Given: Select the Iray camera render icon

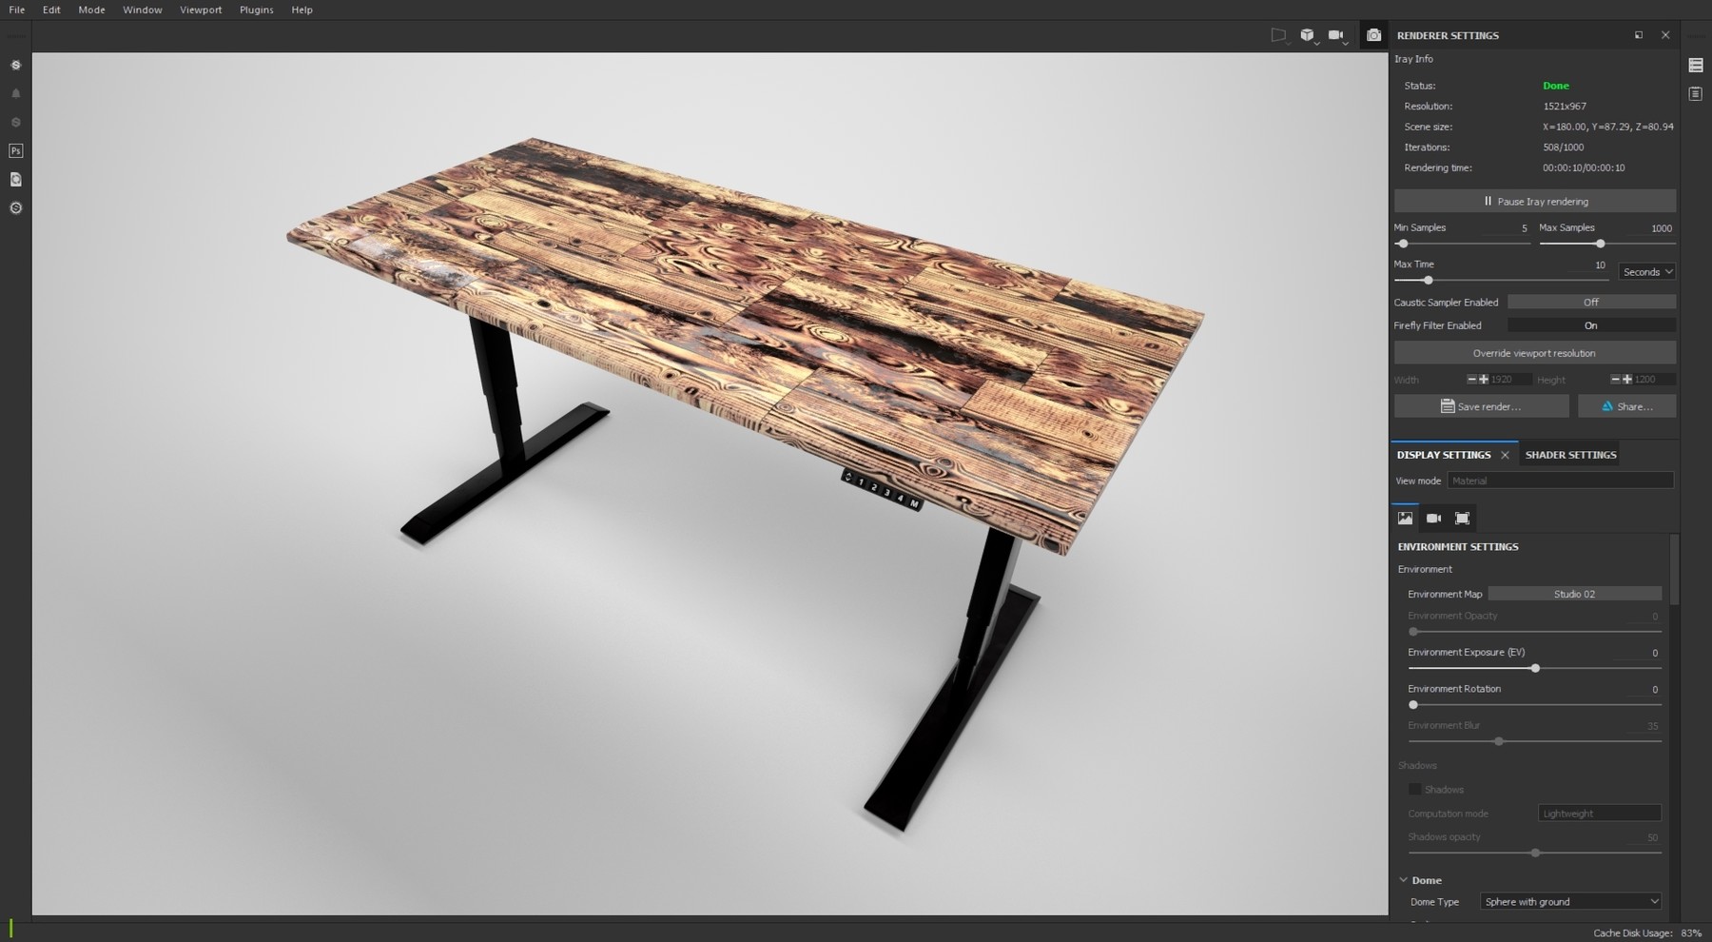Looking at the screenshot, I should [x=1373, y=34].
